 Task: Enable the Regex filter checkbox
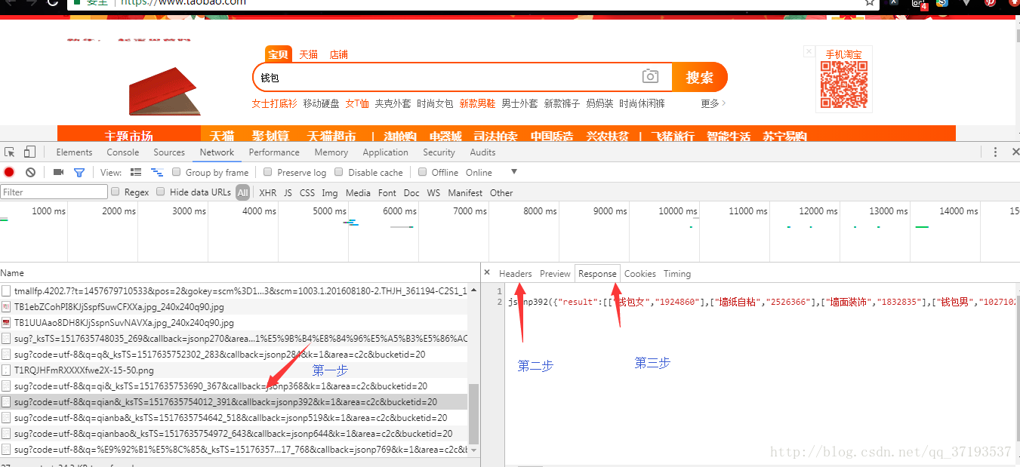click(116, 192)
